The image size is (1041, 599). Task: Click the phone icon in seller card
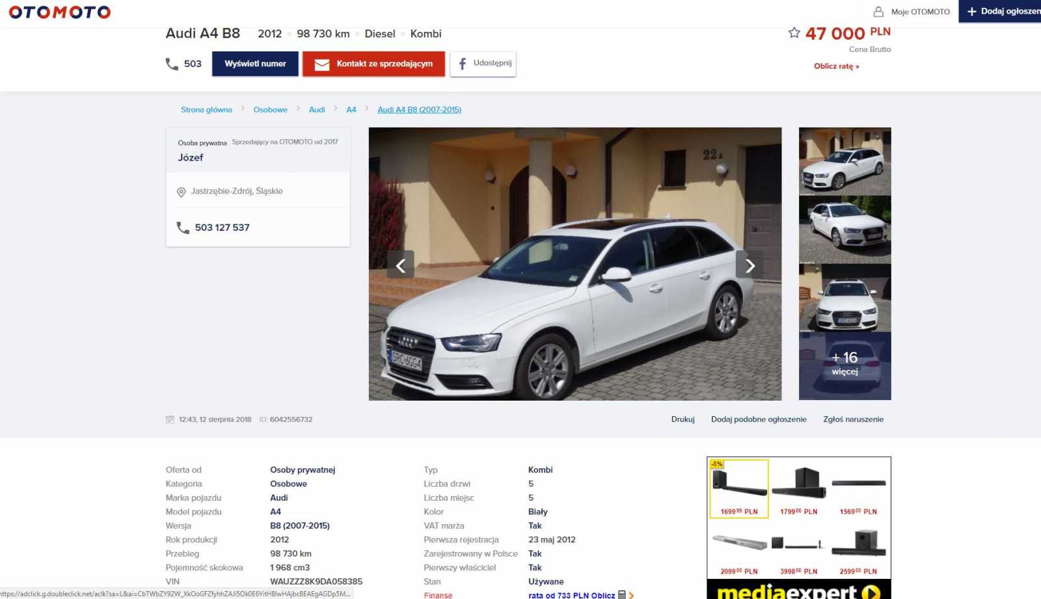tap(183, 228)
